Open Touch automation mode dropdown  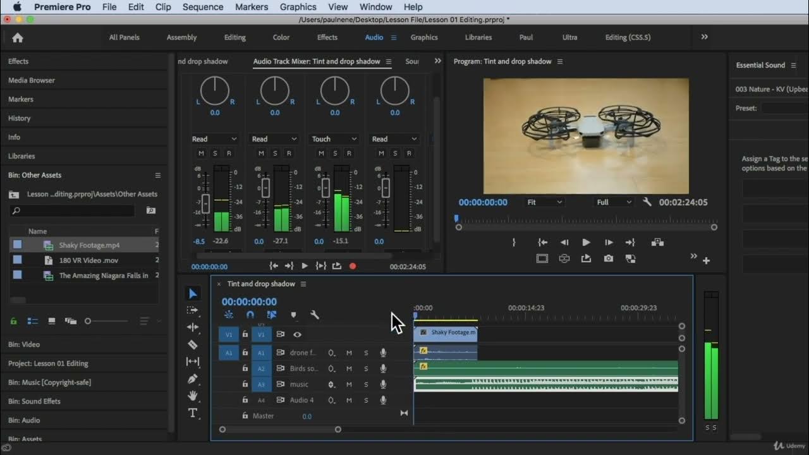[335, 139]
